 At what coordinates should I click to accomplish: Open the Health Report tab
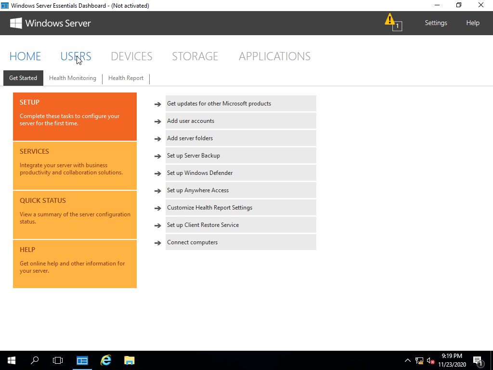(126, 78)
